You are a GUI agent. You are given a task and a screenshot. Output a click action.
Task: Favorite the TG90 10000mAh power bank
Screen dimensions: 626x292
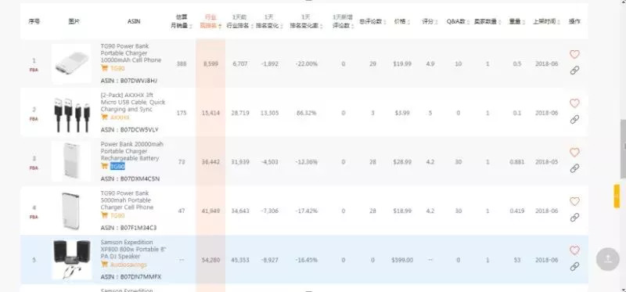[x=574, y=54]
